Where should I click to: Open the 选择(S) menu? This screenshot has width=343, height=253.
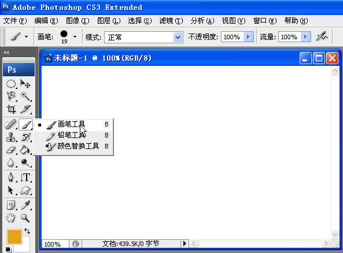140,21
